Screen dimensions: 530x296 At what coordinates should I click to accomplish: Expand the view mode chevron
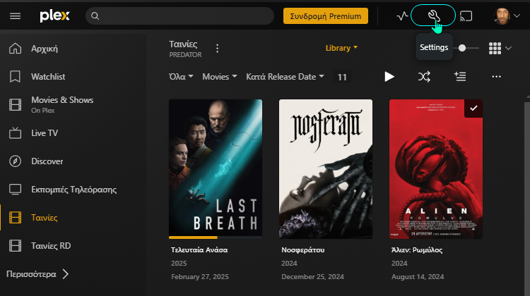[x=508, y=48]
